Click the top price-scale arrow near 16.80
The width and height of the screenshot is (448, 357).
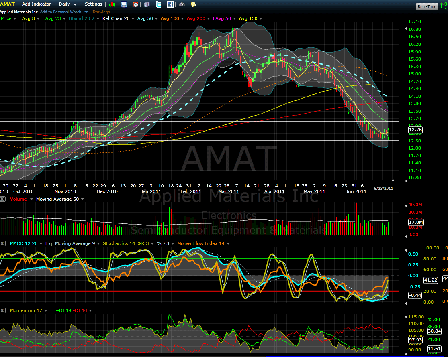point(406,29)
